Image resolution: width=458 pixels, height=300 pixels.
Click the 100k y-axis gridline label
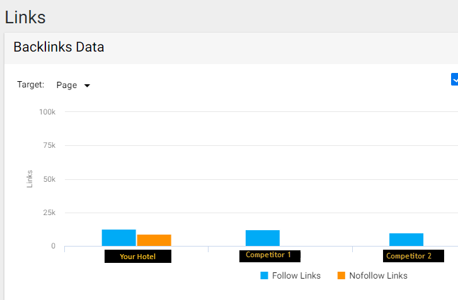47,112
